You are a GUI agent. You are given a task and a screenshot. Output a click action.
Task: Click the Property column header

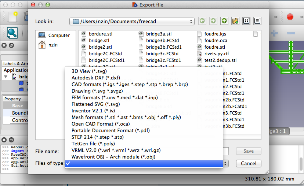pyautogui.click(x=15, y=99)
